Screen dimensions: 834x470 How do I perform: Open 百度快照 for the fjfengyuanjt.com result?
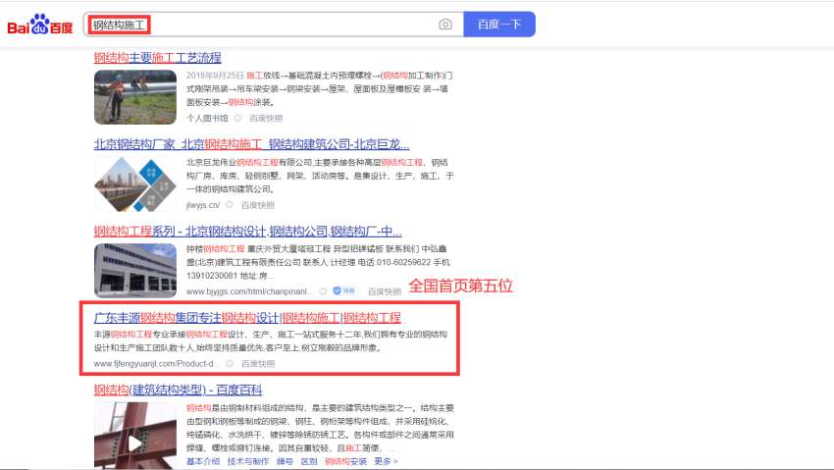(x=258, y=364)
